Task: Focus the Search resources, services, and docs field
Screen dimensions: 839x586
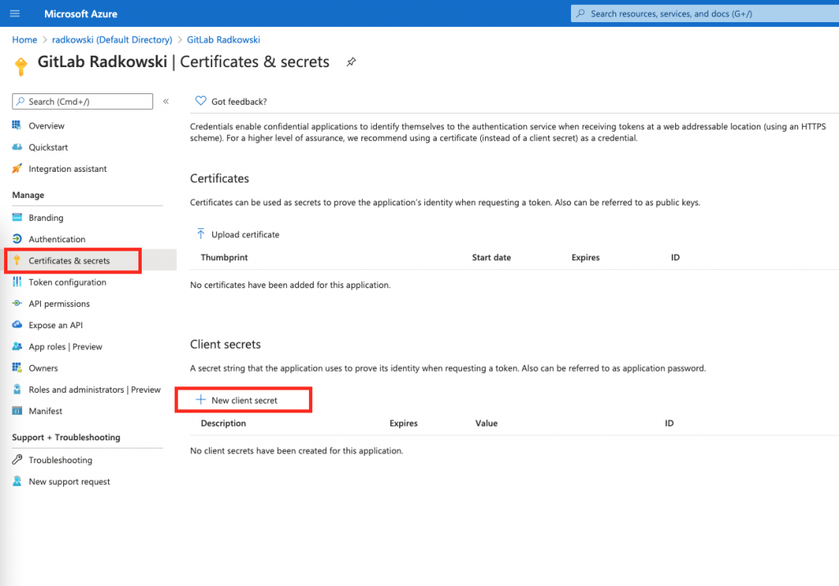Action: point(705,13)
